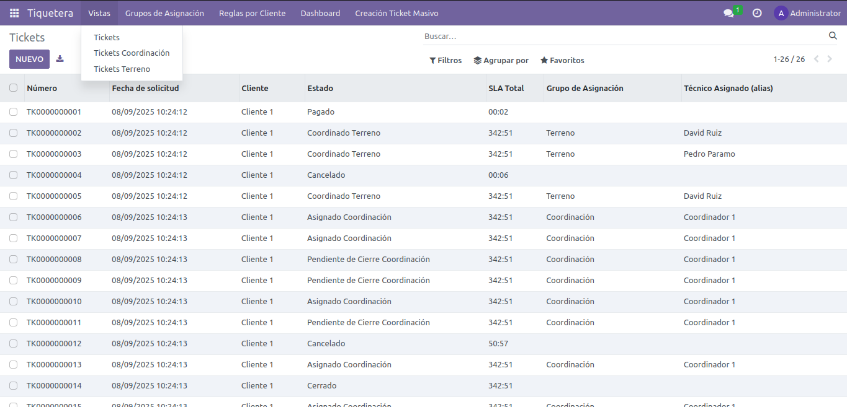This screenshot has height=407, width=847.
Task: Select Tickets Coordinación from Vistas menu
Action: tap(132, 53)
